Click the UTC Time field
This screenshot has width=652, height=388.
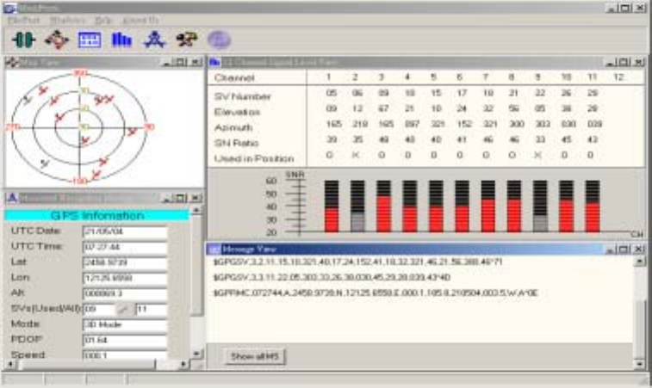pos(125,247)
